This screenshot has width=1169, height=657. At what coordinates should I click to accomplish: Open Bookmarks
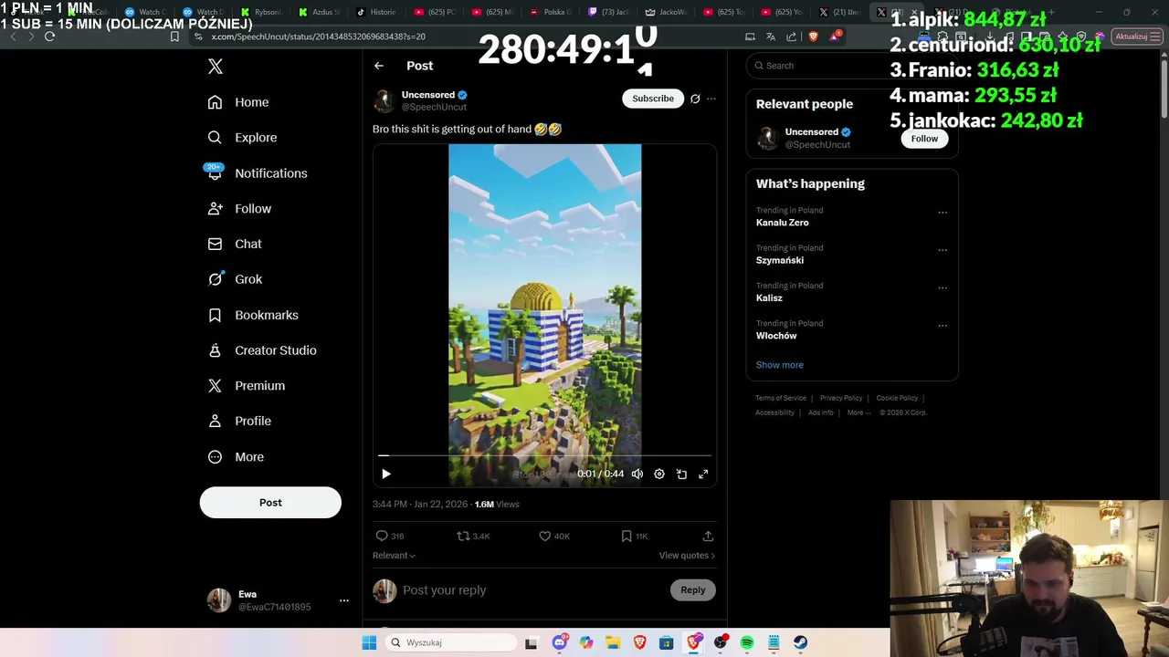click(x=253, y=315)
